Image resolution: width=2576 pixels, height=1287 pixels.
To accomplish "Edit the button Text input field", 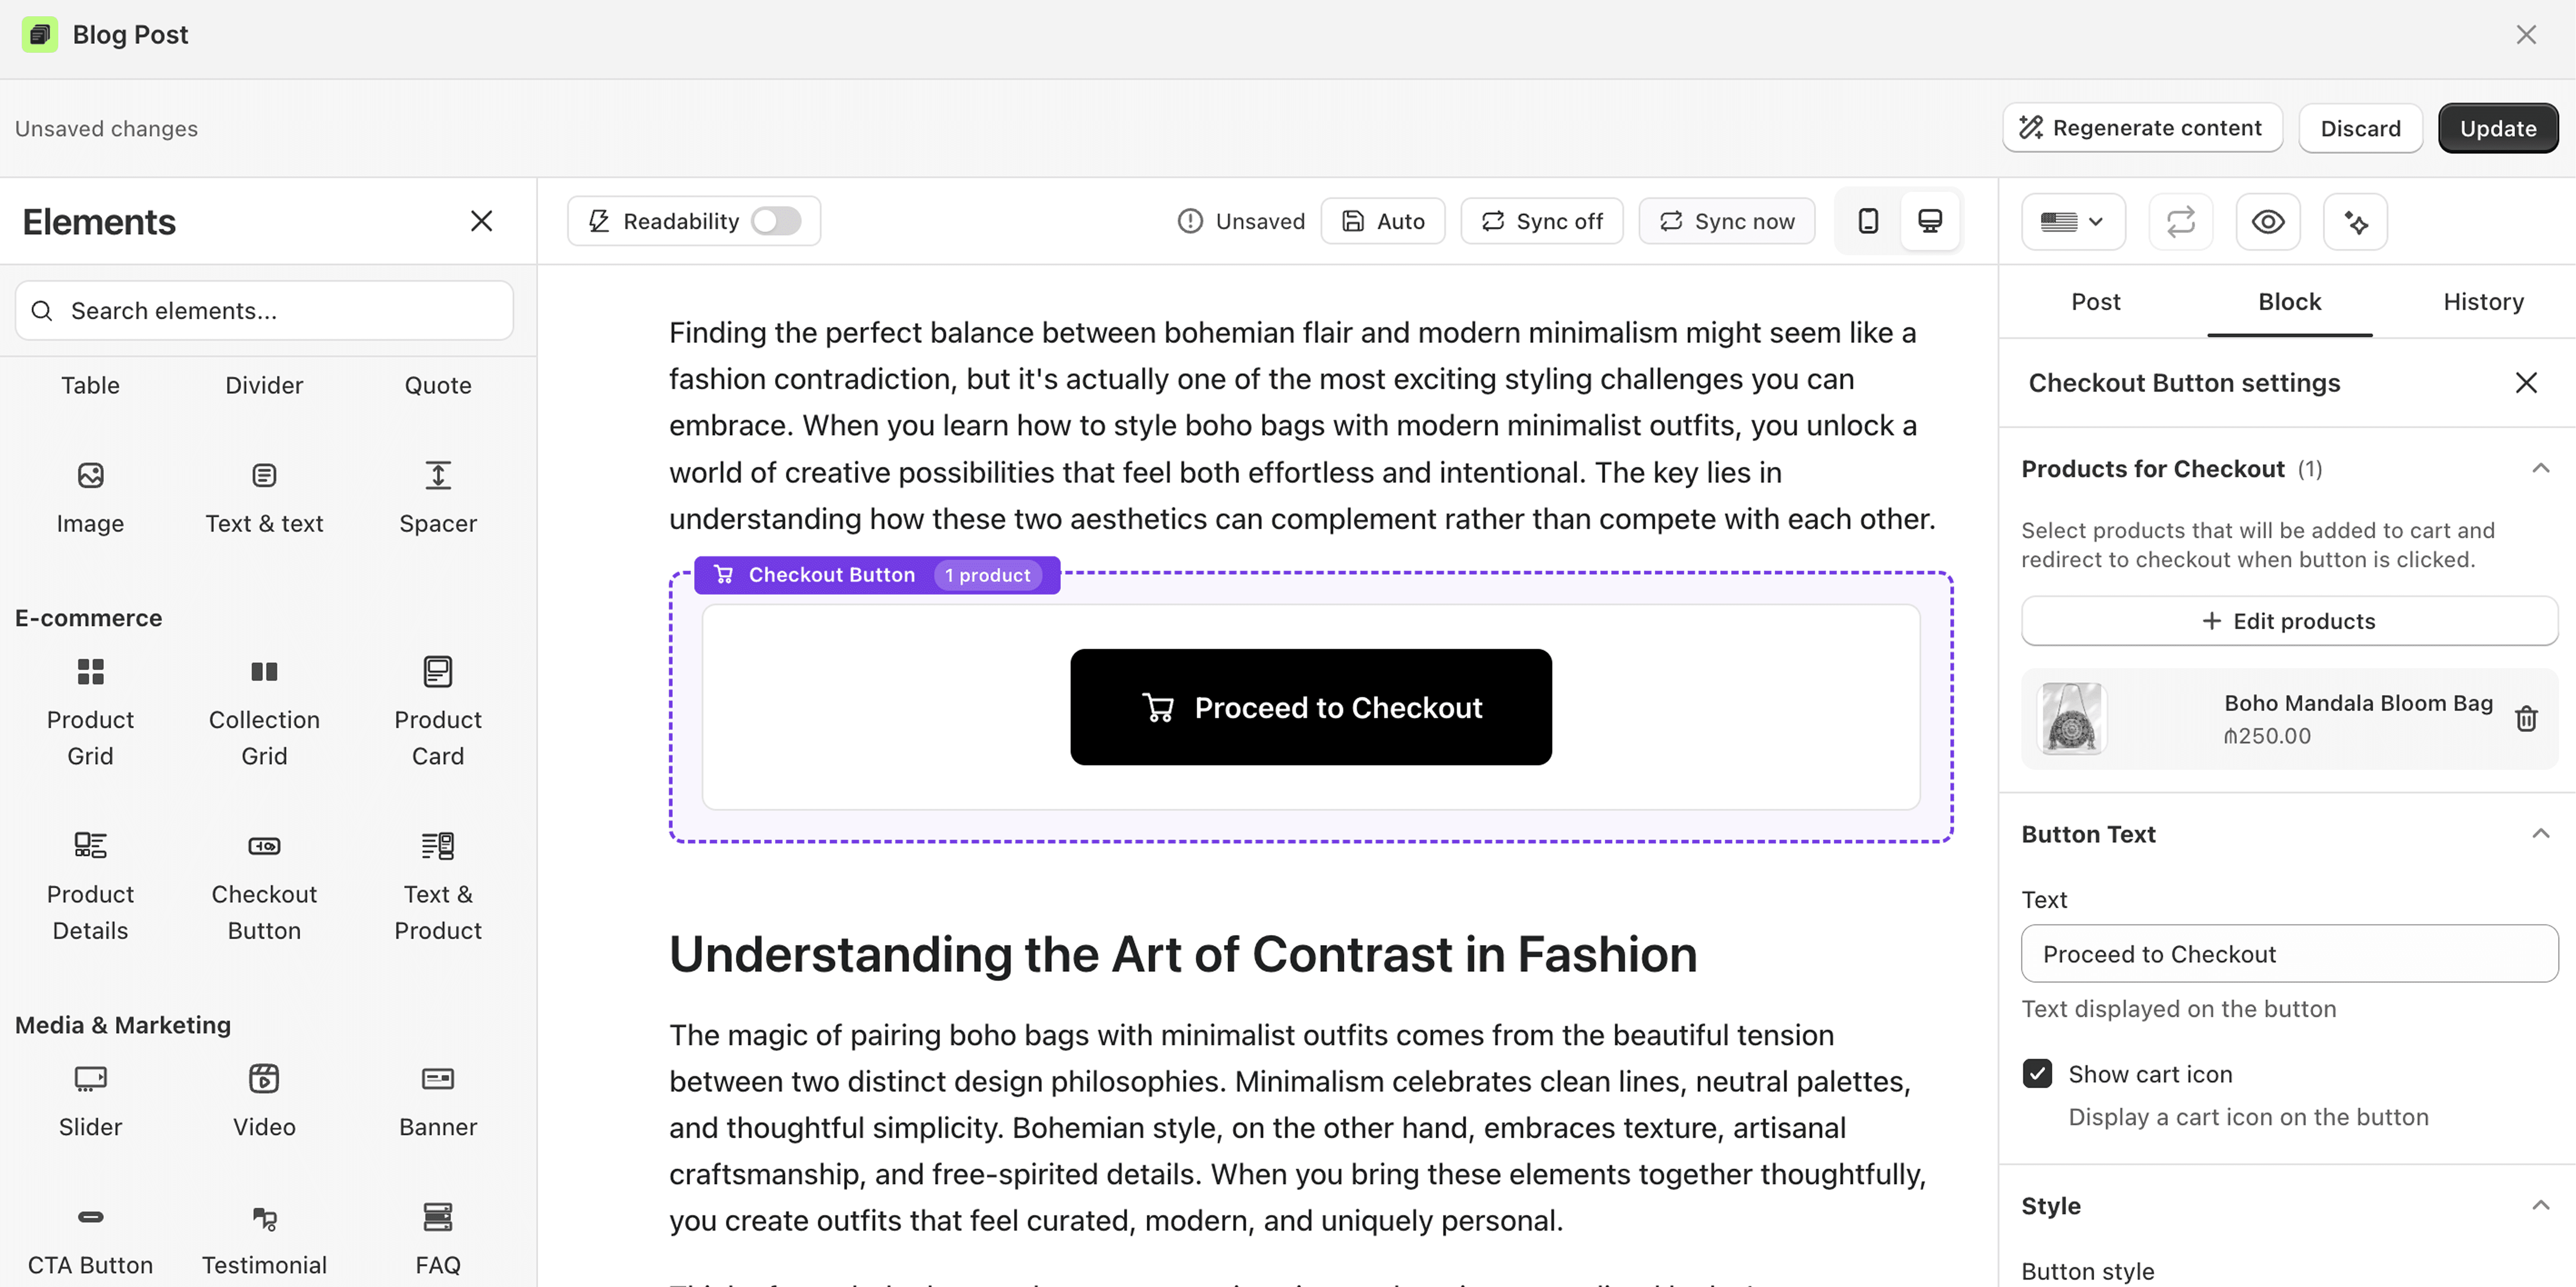I will click(2289, 953).
